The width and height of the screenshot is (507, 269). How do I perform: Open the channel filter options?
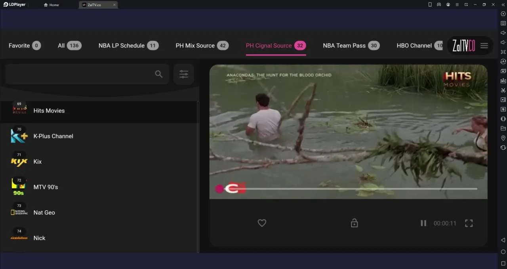click(x=184, y=74)
